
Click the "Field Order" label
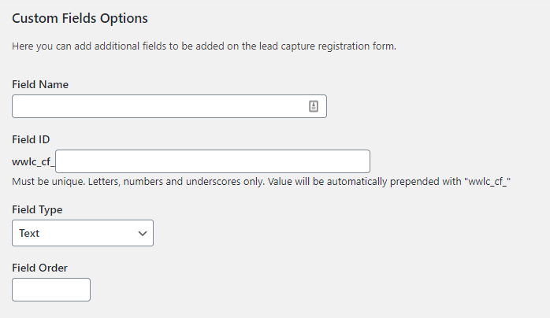coord(40,268)
